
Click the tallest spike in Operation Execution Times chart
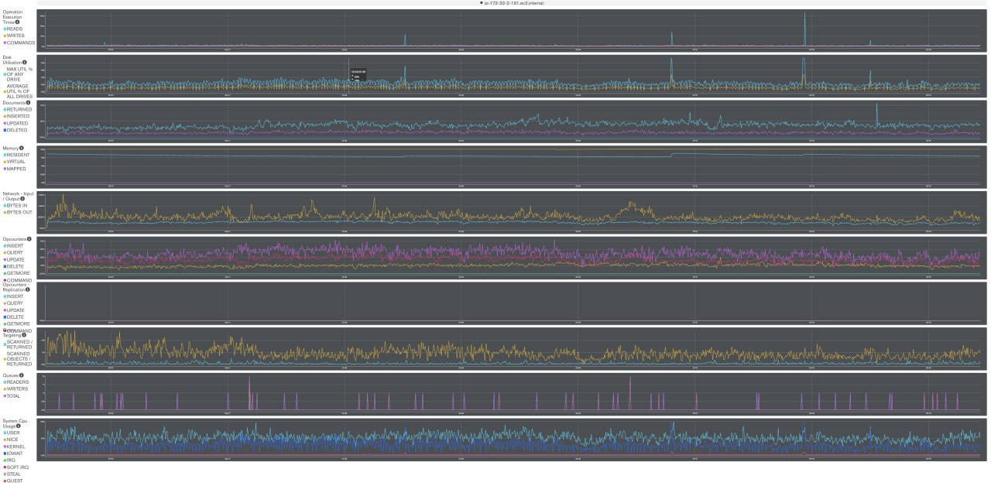tap(804, 29)
